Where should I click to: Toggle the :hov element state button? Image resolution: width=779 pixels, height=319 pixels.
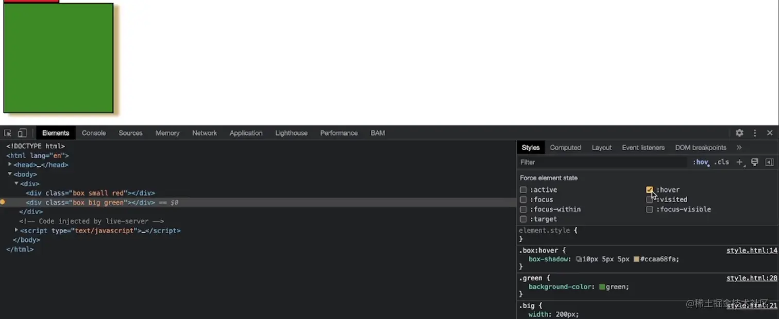click(701, 162)
